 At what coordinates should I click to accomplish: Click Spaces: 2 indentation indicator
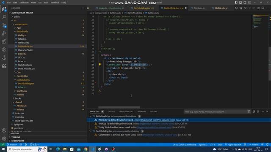point(203,144)
